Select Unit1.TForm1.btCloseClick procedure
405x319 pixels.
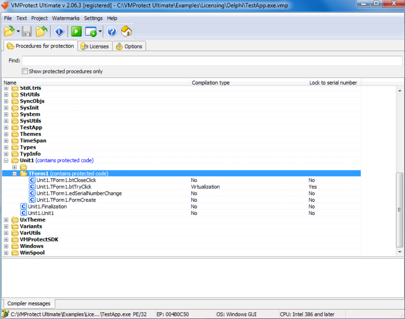coord(66,180)
